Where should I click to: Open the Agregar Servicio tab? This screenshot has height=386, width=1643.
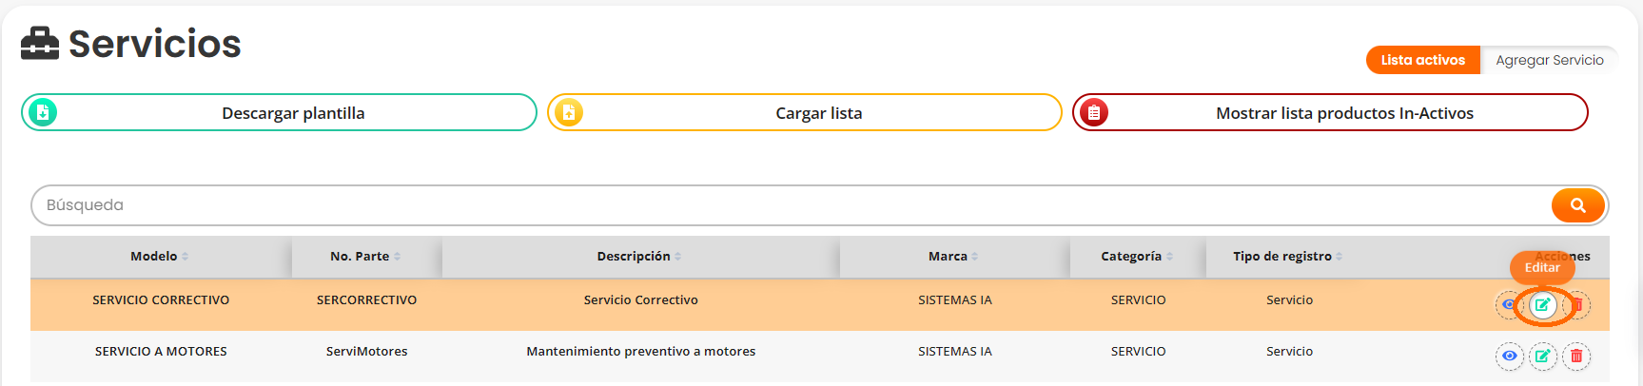(1549, 60)
